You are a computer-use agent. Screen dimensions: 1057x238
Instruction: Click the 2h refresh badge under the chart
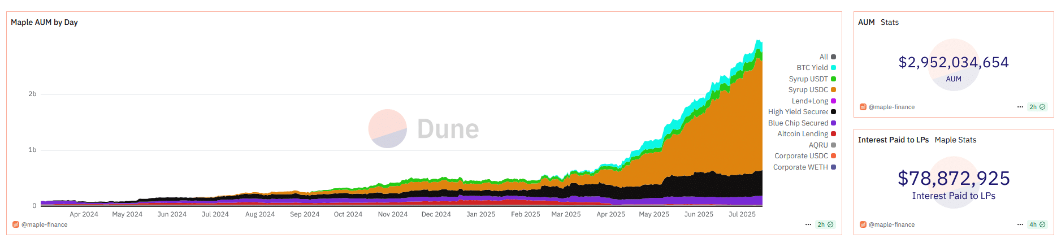click(x=825, y=224)
